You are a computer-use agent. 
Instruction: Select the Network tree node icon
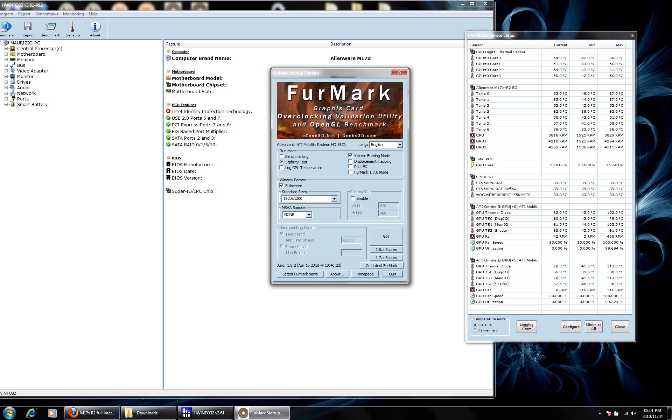point(13,93)
